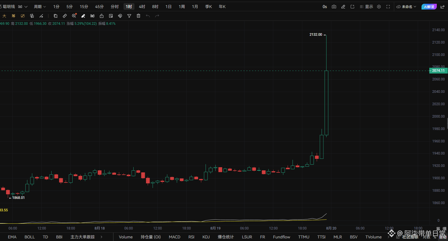The image size is (448, 241).
Task: Switch to the 4时 timeframe
Action: pyautogui.click(x=142, y=7)
